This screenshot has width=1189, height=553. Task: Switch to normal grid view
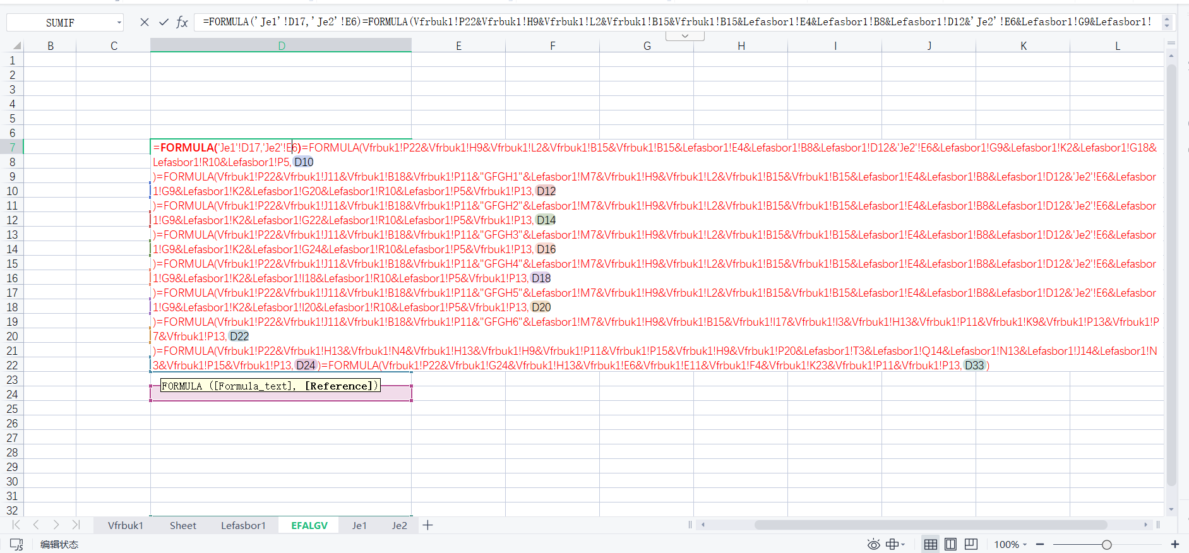(x=930, y=544)
